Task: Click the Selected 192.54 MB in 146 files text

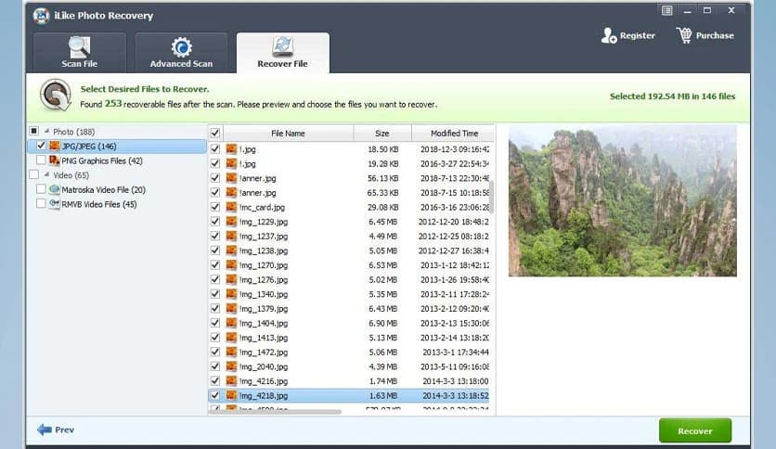Action: [x=672, y=96]
